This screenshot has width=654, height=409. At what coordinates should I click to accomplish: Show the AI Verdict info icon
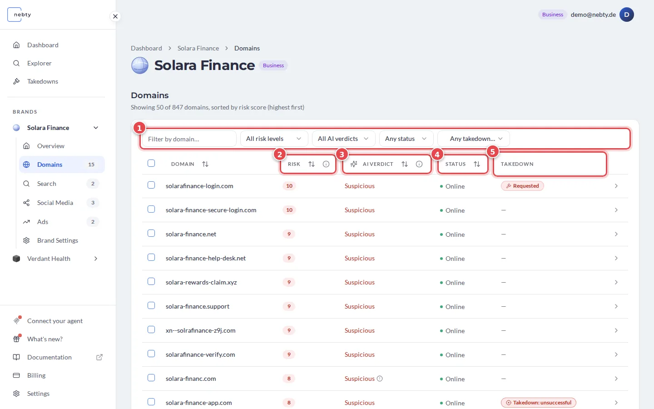point(419,164)
